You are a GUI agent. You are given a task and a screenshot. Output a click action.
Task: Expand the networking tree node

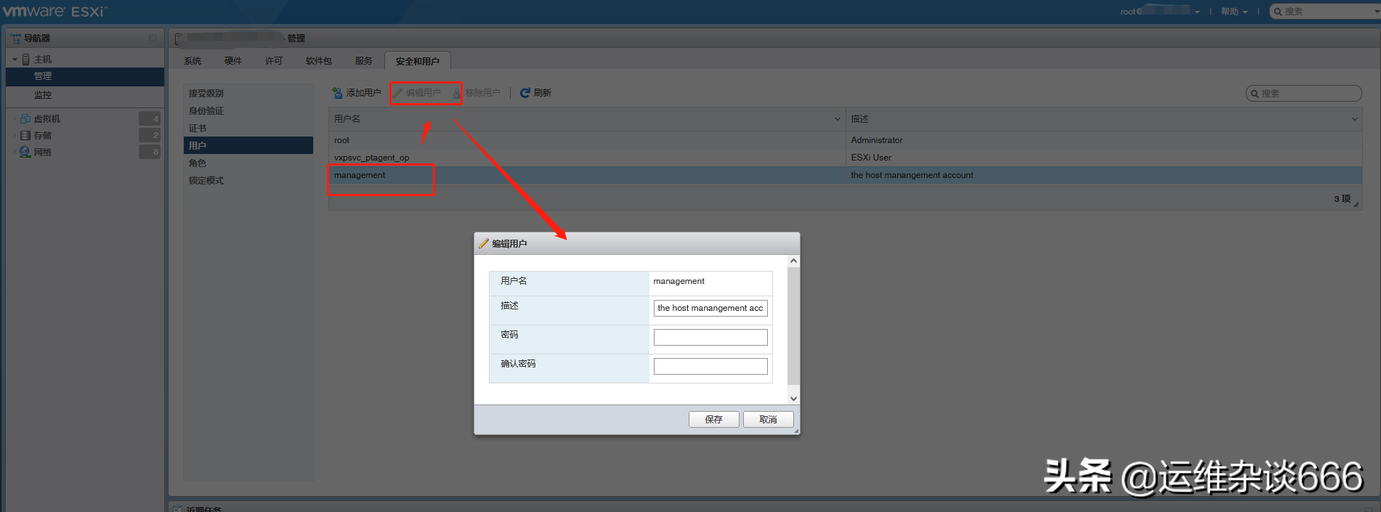[15, 152]
